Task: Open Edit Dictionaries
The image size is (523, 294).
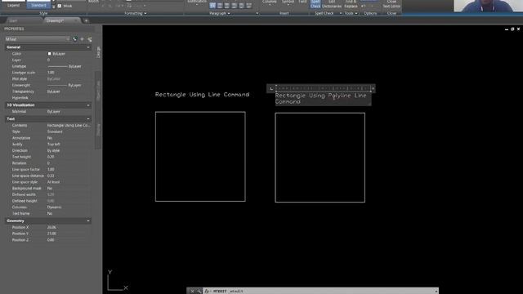Action: click(332, 4)
